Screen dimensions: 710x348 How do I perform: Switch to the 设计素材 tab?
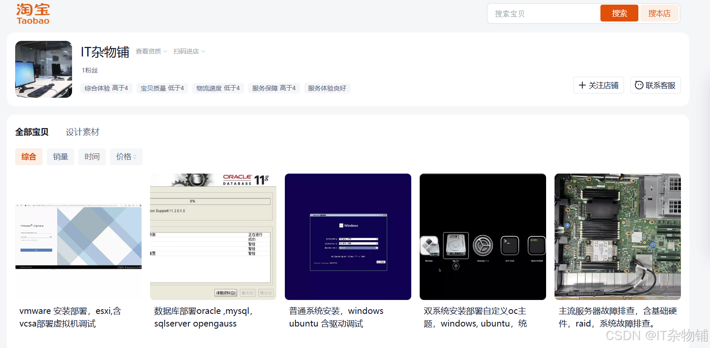pyautogui.click(x=83, y=132)
